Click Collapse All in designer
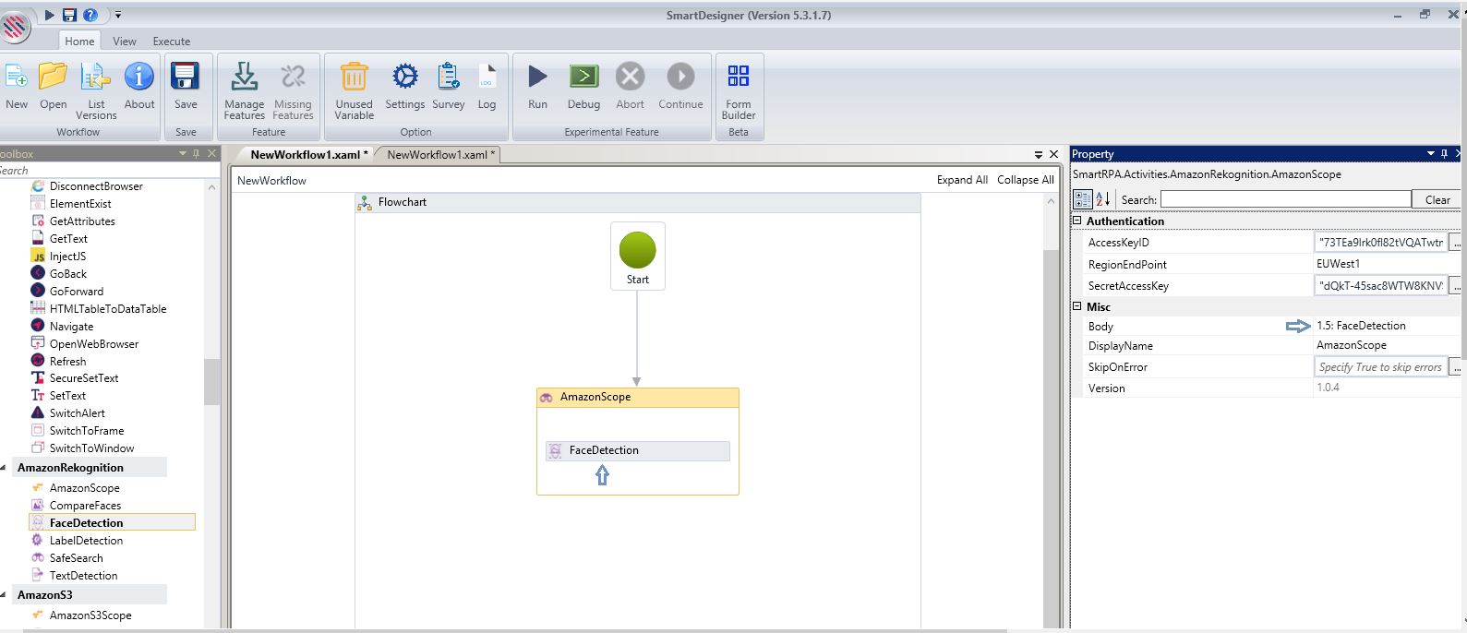 [1025, 180]
